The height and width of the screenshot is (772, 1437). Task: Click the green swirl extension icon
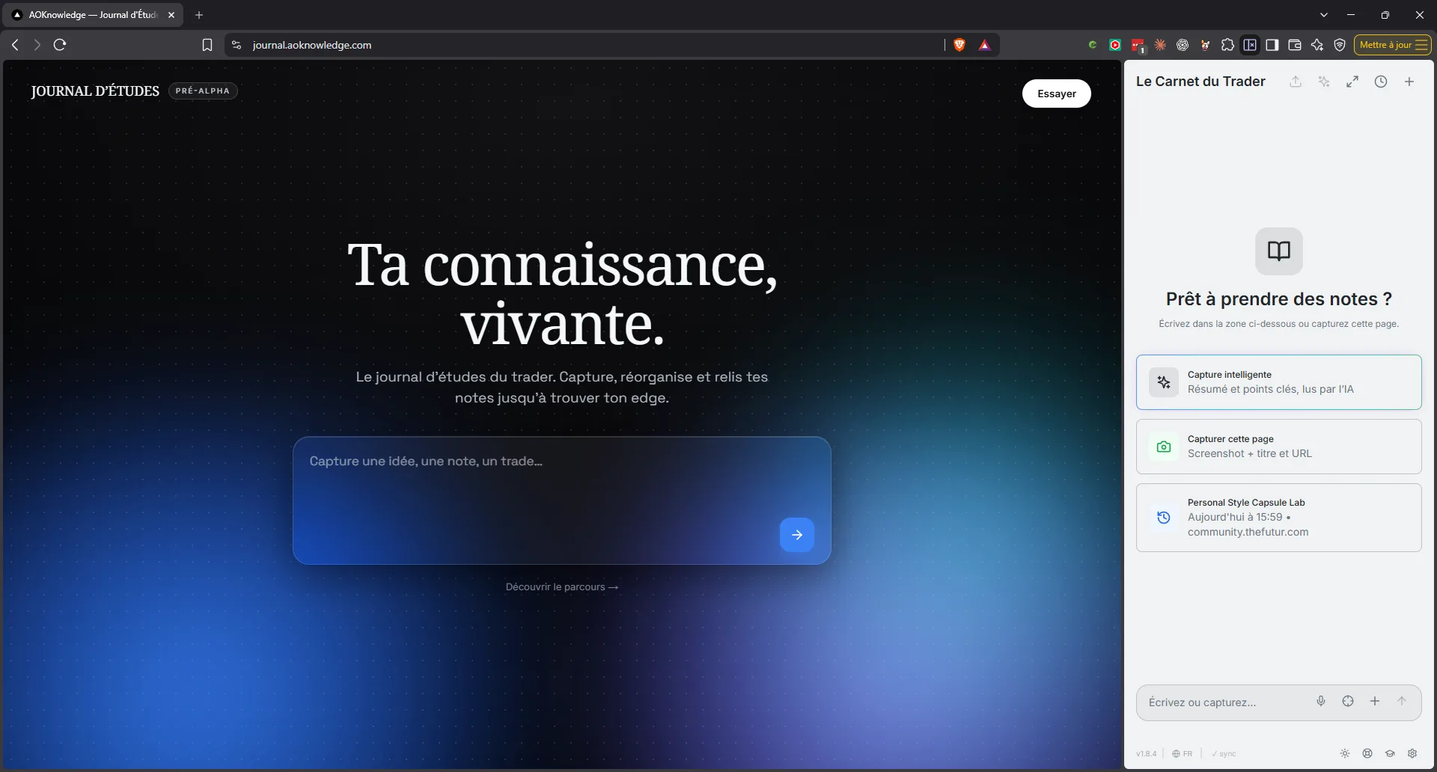[x=1093, y=45]
